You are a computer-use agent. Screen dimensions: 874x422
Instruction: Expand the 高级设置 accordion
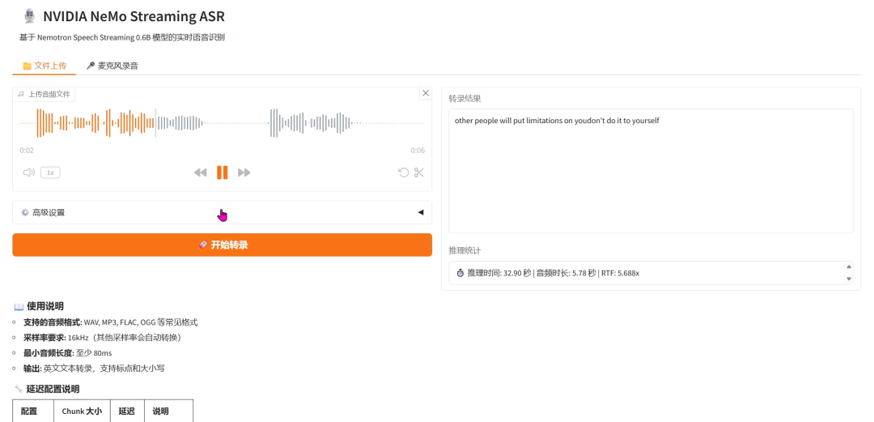pyautogui.click(x=222, y=212)
